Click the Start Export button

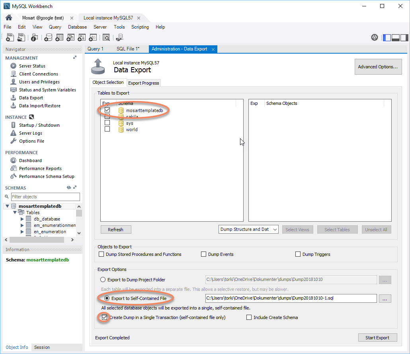coord(377,337)
